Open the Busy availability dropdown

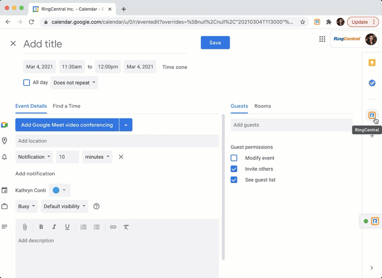tap(27, 206)
